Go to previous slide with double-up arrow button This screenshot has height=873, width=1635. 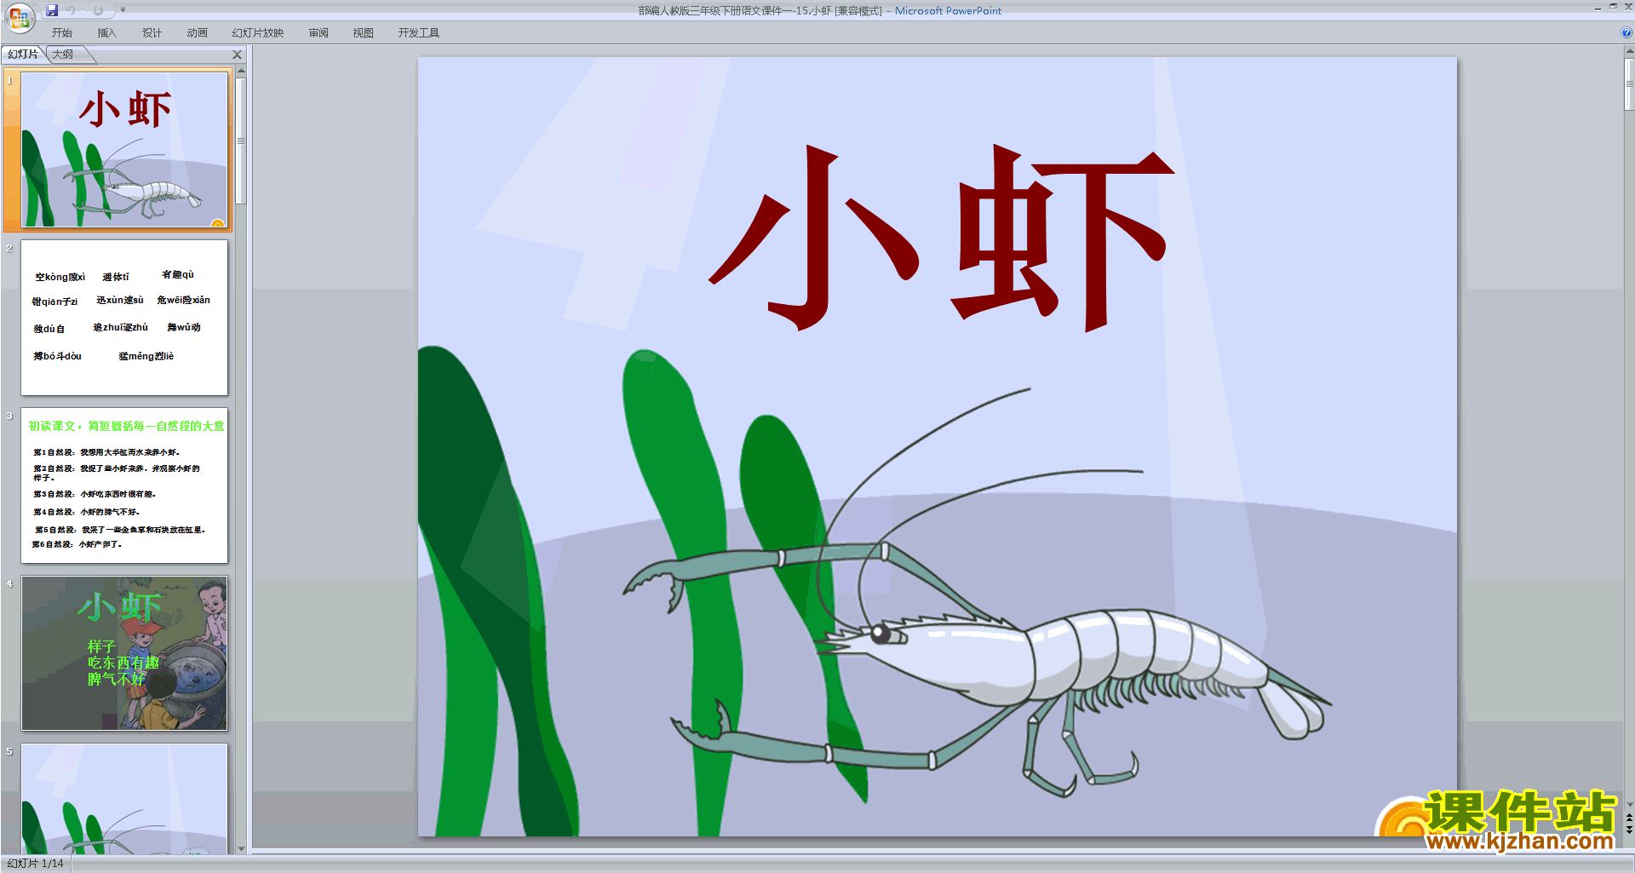point(1629,818)
